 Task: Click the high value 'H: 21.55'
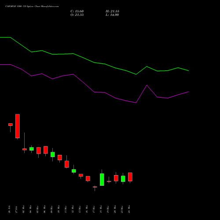tap(112, 11)
